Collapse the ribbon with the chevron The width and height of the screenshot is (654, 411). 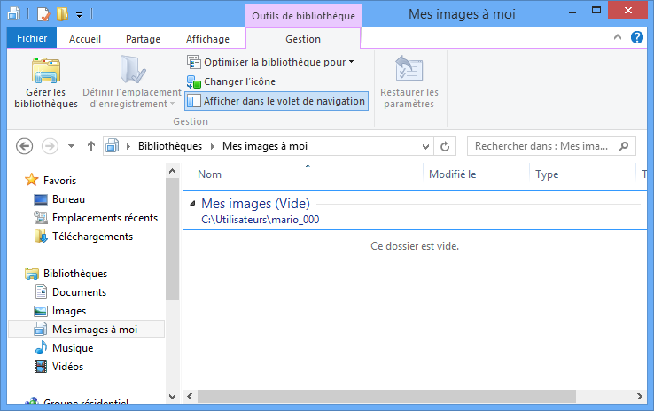pyautogui.click(x=618, y=37)
